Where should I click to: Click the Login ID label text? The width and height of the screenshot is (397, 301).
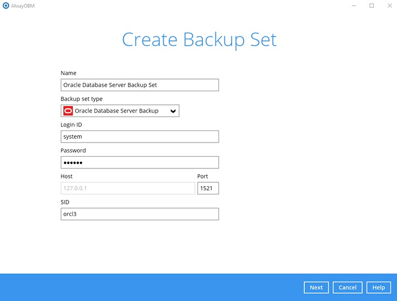point(71,125)
